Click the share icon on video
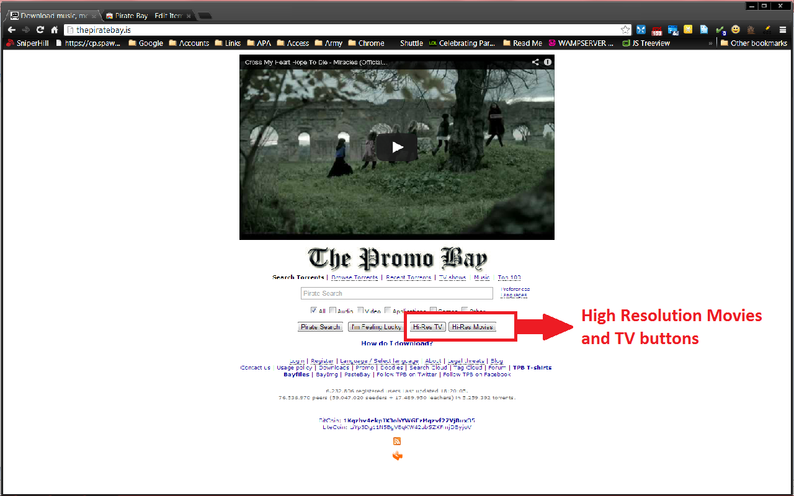This screenshot has height=496, width=794. click(535, 62)
